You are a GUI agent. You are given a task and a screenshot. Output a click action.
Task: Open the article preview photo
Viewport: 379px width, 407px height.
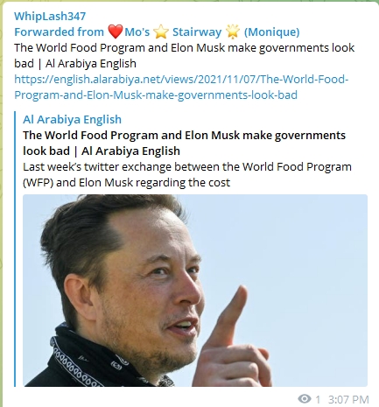coord(195,291)
